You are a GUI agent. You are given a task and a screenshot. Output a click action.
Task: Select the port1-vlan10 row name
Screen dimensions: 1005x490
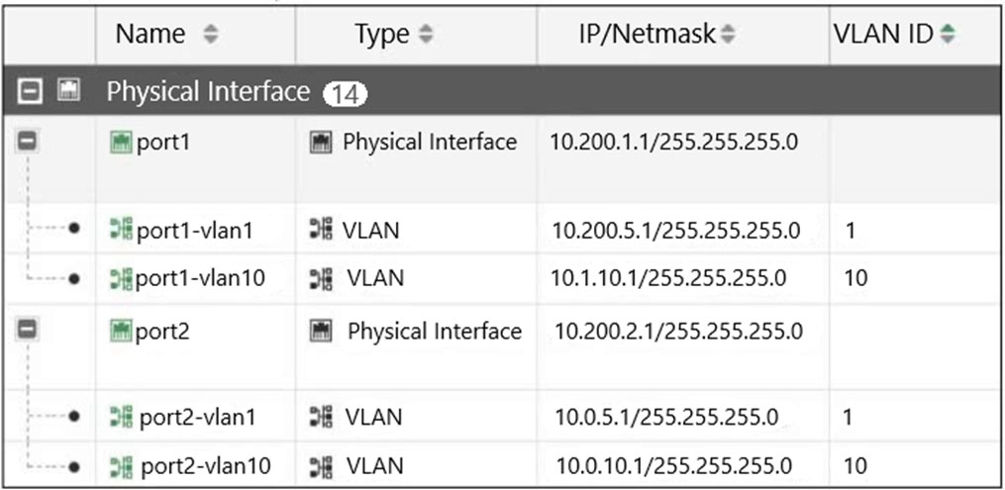[x=201, y=278]
